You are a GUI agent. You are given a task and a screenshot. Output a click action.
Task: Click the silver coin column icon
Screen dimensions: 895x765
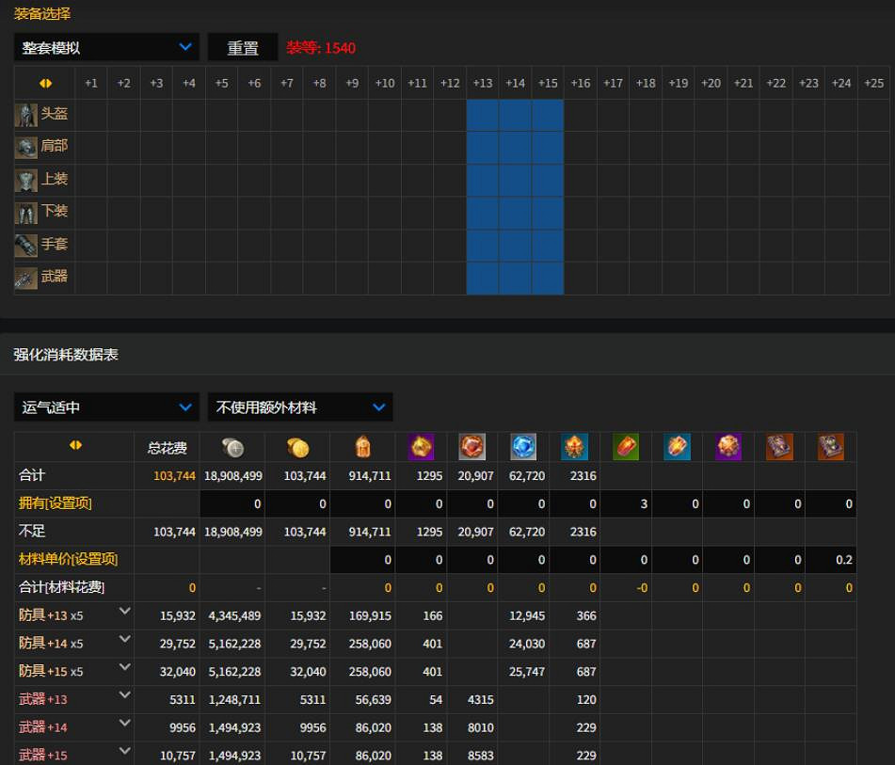(232, 447)
